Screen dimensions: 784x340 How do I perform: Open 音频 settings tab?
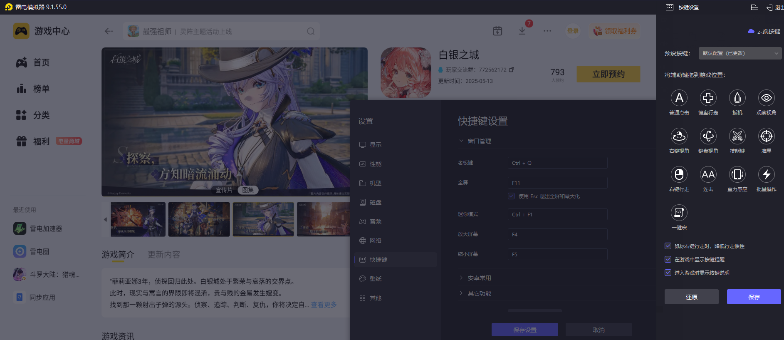(x=396, y=221)
